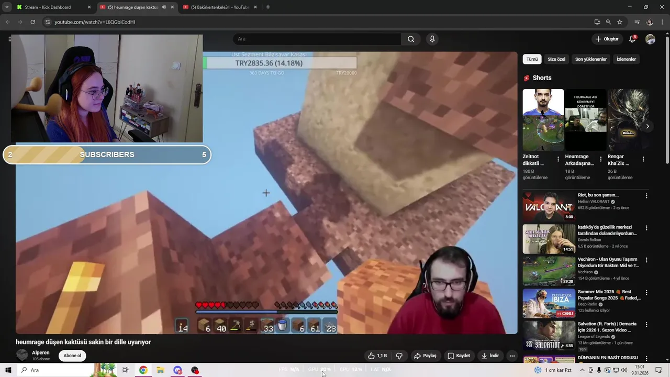Open options for Riot, bu son şansın video
The image size is (670, 377).
646,196
